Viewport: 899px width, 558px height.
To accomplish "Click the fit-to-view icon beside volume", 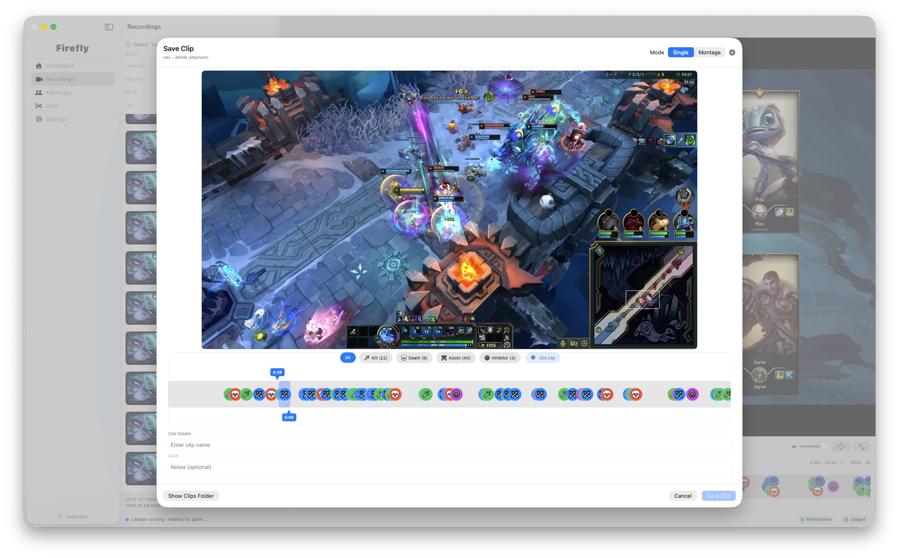I will coord(841,446).
